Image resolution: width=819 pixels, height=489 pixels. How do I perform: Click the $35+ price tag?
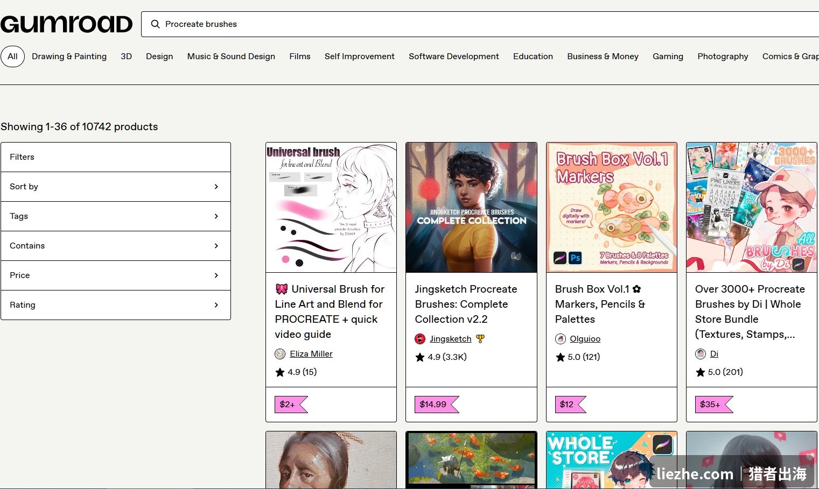coord(714,405)
